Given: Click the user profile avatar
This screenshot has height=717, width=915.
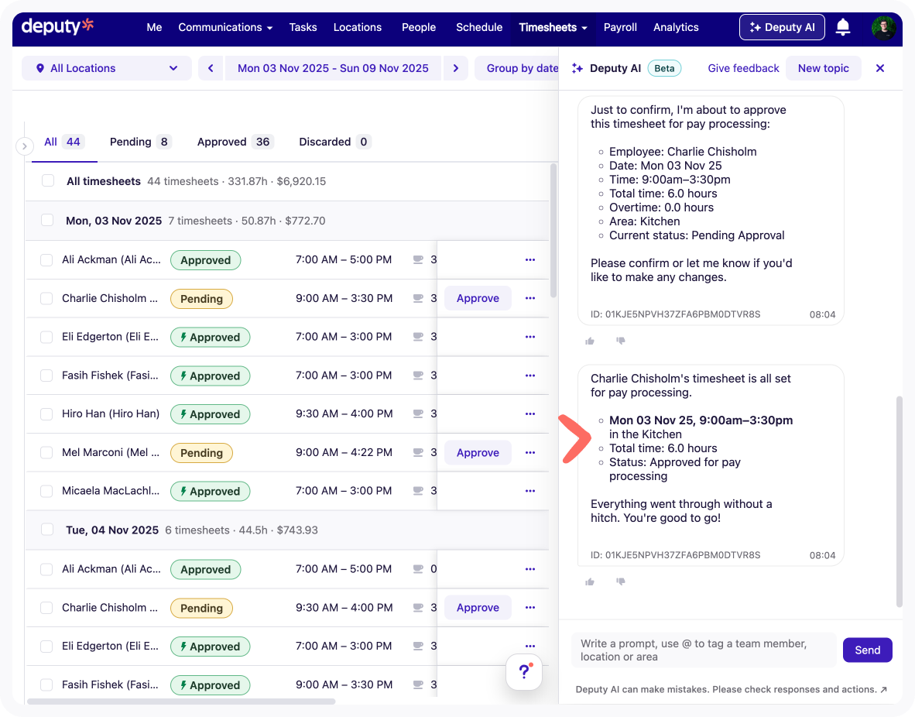Looking at the screenshot, I should (x=883, y=28).
